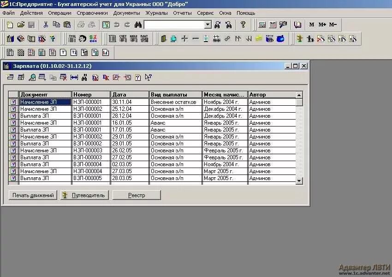Select the date cell 28.12.04

(130, 116)
